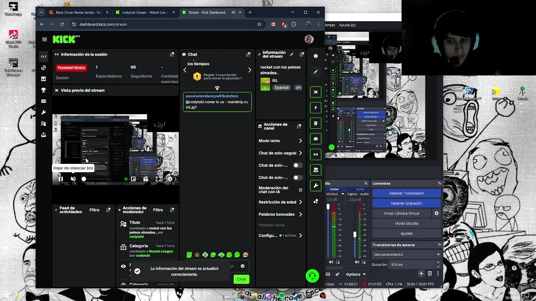
Task: Toggle chat bubble widget in right bar
Action: pos(316,139)
